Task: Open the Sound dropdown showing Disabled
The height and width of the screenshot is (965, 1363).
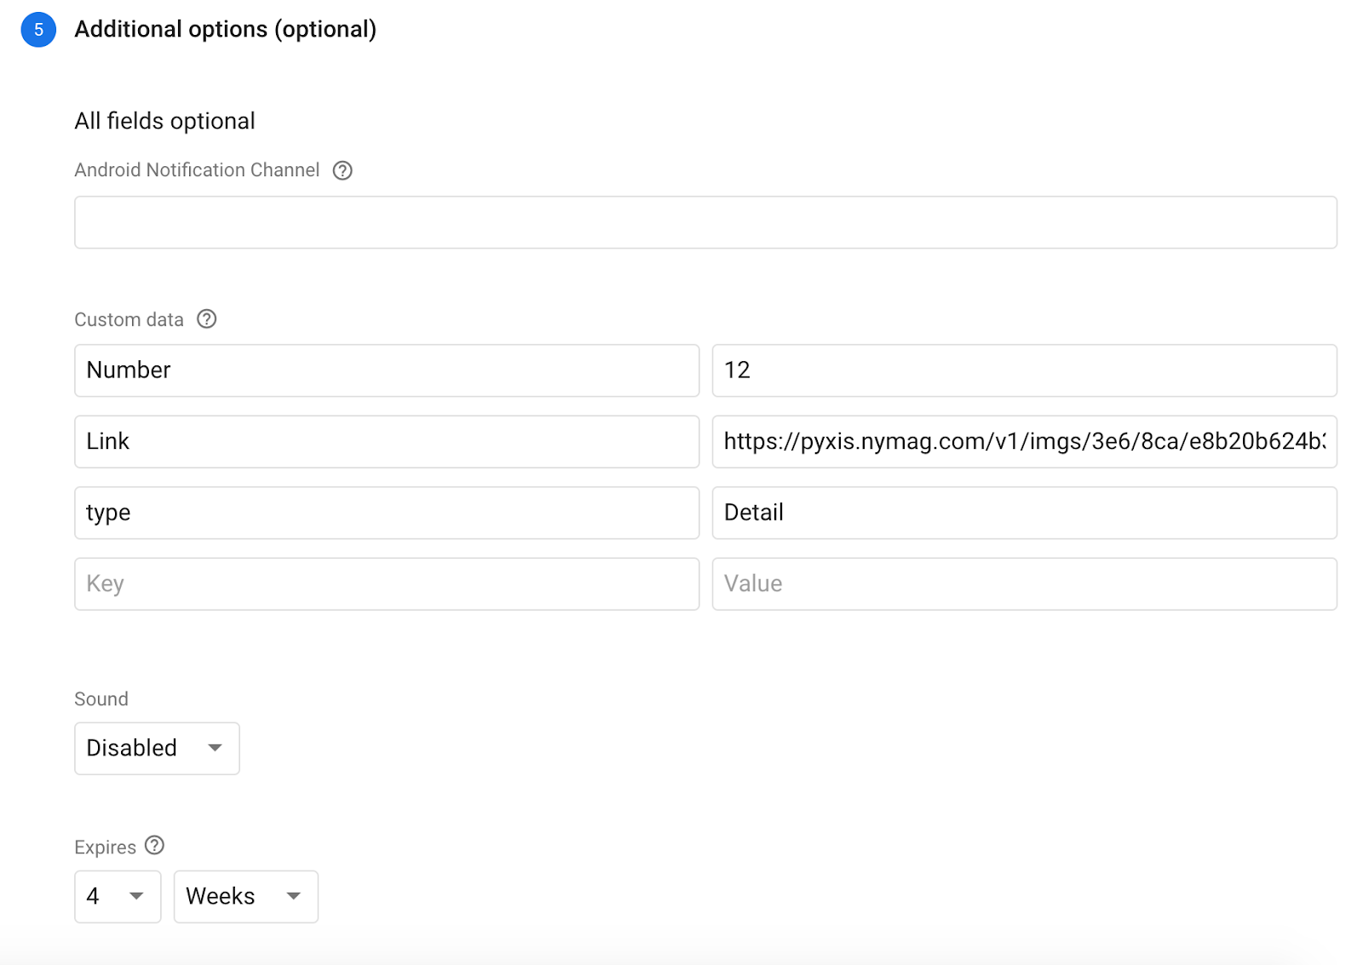Action: (x=156, y=748)
